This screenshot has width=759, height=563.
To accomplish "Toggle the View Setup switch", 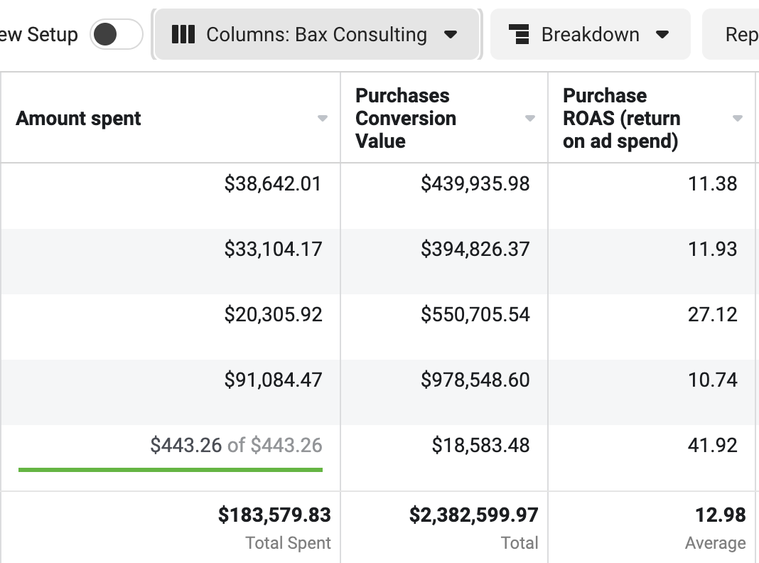I will pyautogui.click(x=116, y=34).
